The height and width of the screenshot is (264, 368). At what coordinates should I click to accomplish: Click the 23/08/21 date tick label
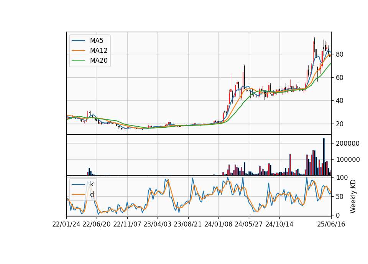tap(188, 224)
